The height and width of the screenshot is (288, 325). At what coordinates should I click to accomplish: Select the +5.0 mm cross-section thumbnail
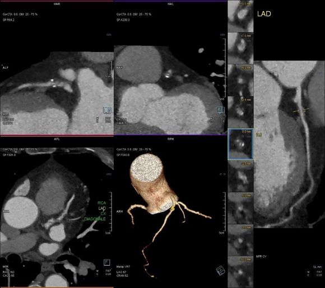pyautogui.click(x=240, y=80)
